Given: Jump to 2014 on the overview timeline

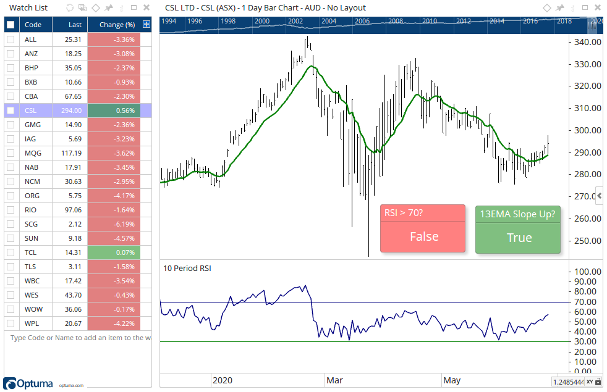Looking at the screenshot, I should 497,21.
